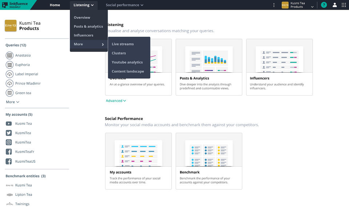The image size is (349, 223).
Task: Open the Social performance dropdown
Action: [124, 5]
